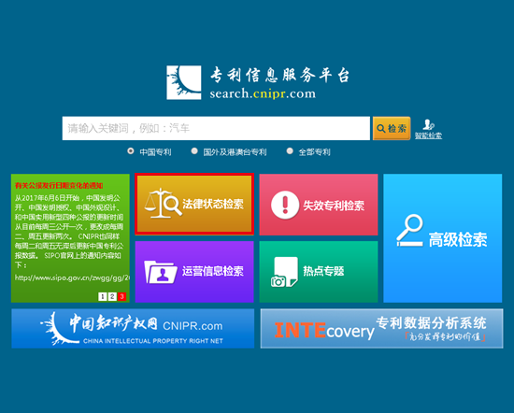Click the platform logo beside search.cnipr.com
514x413 pixels.
tap(183, 82)
